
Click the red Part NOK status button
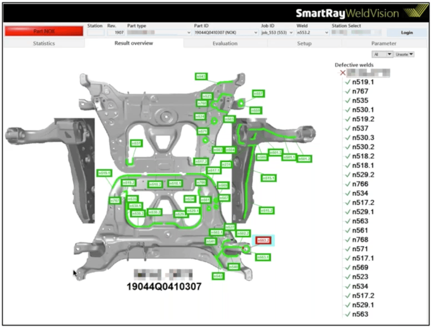point(43,30)
